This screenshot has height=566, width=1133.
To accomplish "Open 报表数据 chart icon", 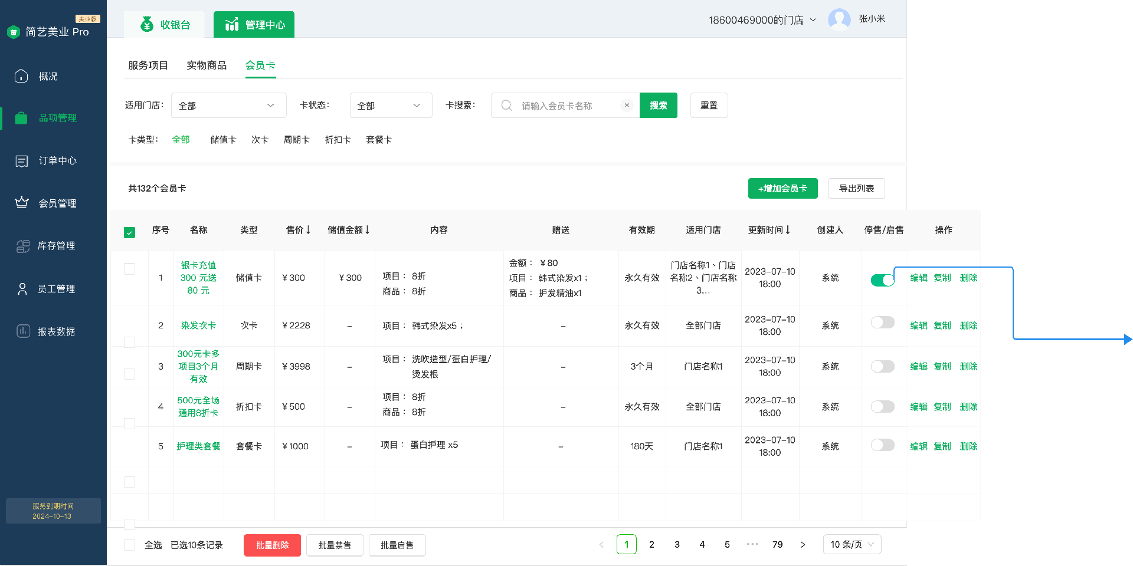I will [22, 331].
